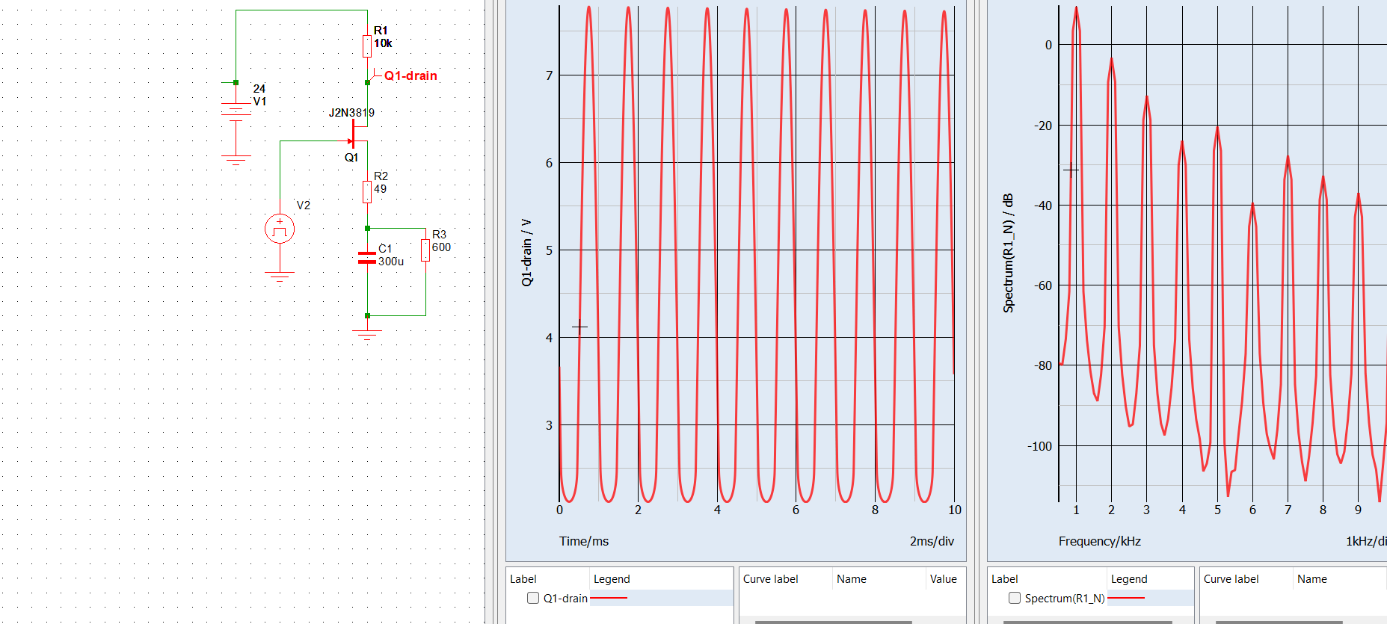This screenshot has height=624, width=1387.
Task: Click the Frequency/kHz axis label
Action: 1099,541
